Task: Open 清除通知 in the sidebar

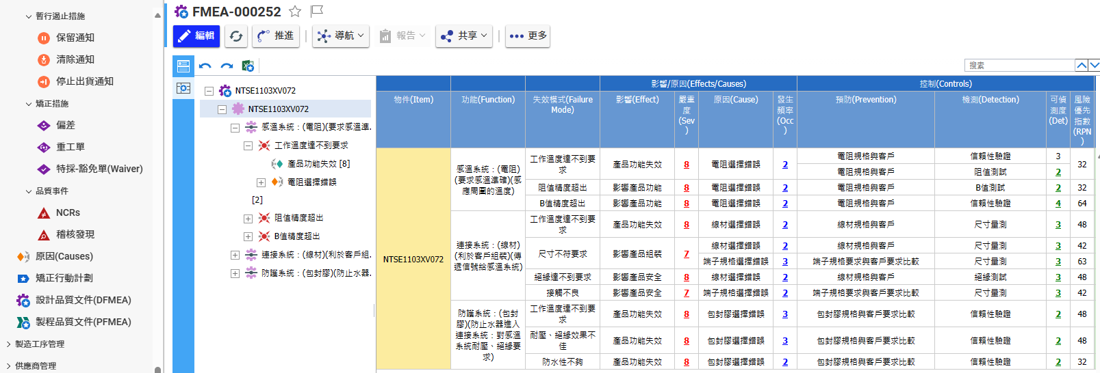Action: pyautogui.click(x=75, y=59)
